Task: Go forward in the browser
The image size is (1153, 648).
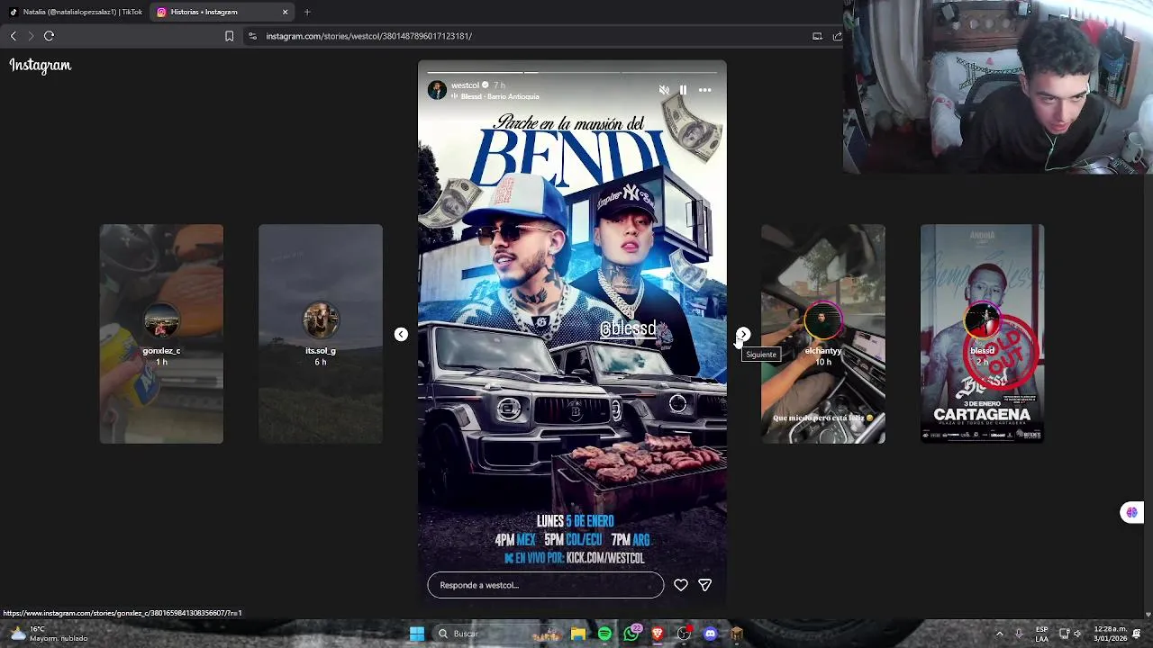Action: 31,36
